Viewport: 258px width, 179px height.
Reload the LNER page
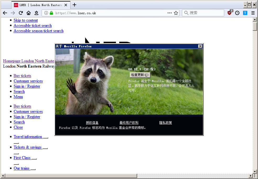coord(21,13)
